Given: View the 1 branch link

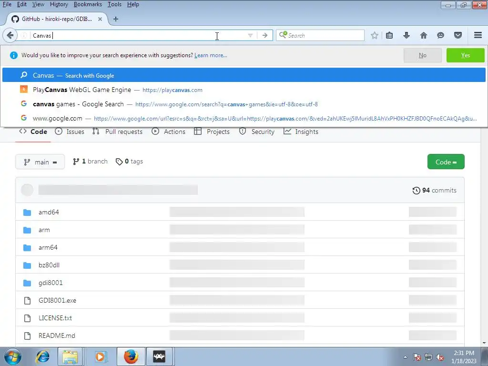Looking at the screenshot, I should pyautogui.click(x=90, y=162).
